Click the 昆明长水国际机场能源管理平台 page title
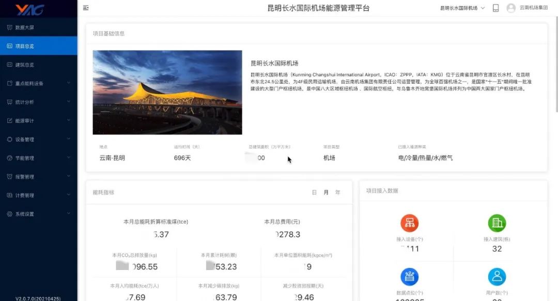 (x=318, y=8)
